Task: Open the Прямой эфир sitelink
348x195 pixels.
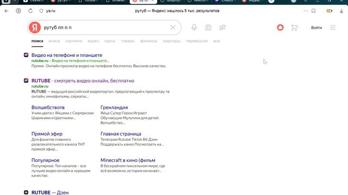Action: pos(47,134)
